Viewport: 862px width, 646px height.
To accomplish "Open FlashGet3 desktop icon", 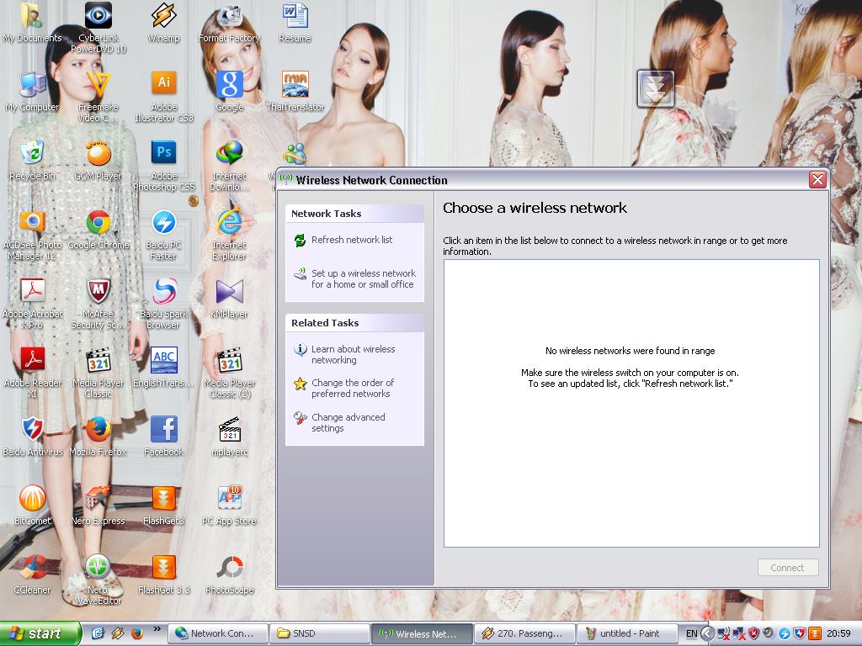I will tap(164, 506).
